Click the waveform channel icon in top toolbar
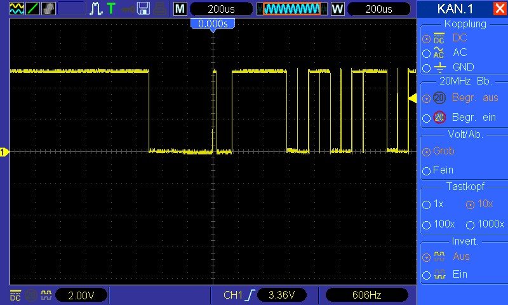This screenshot has height=305, width=508. pos(17,9)
